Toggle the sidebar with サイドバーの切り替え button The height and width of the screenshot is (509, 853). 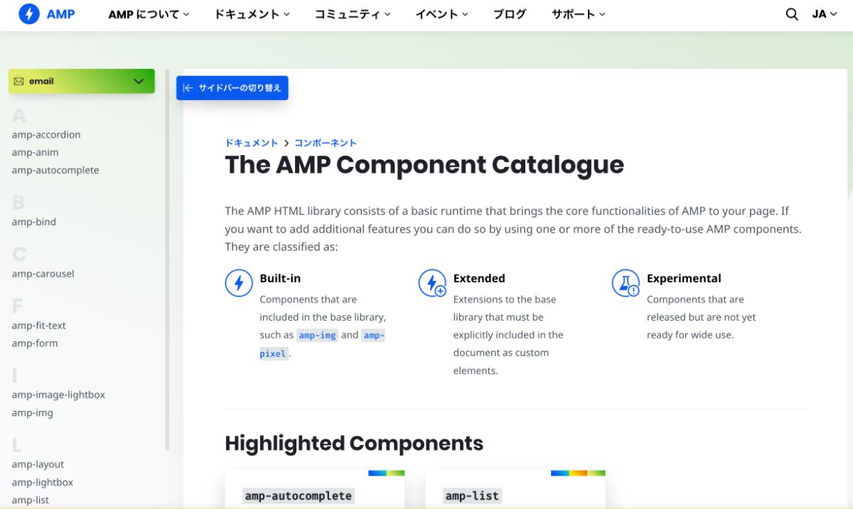pyautogui.click(x=232, y=87)
